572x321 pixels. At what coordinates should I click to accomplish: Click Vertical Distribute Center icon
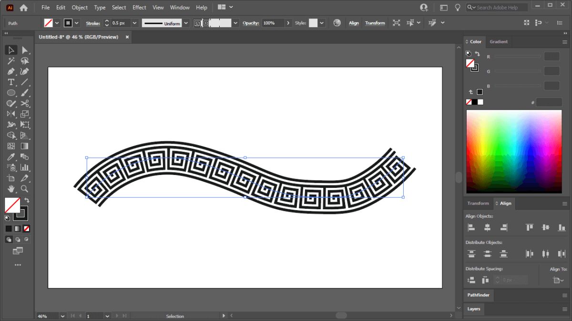[x=487, y=254]
